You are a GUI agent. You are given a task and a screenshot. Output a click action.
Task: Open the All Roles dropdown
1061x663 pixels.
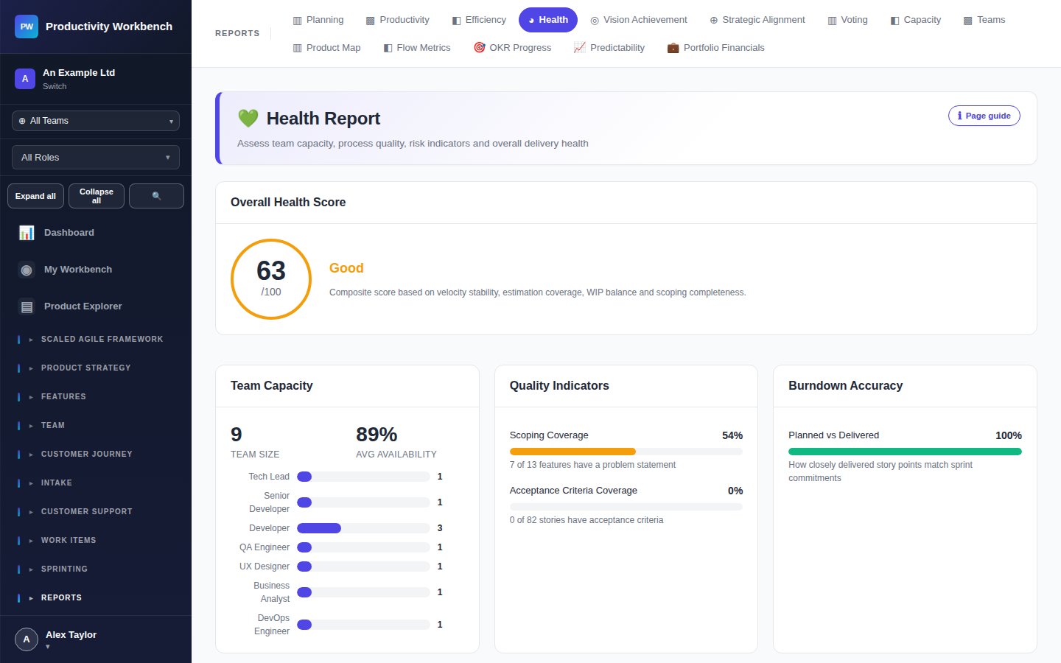pyautogui.click(x=96, y=158)
